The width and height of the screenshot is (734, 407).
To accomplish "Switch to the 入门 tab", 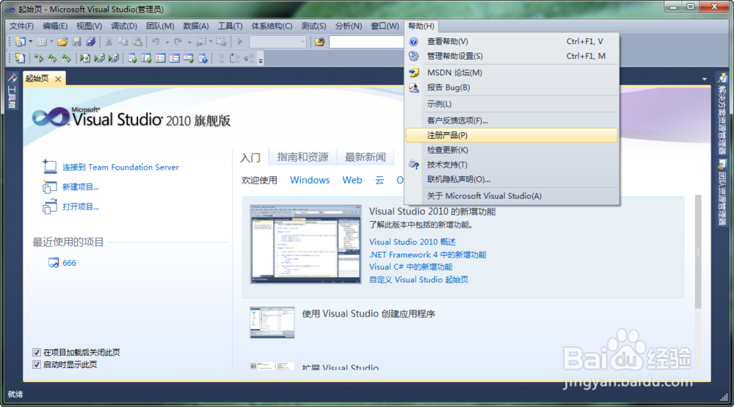I will [250, 157].
